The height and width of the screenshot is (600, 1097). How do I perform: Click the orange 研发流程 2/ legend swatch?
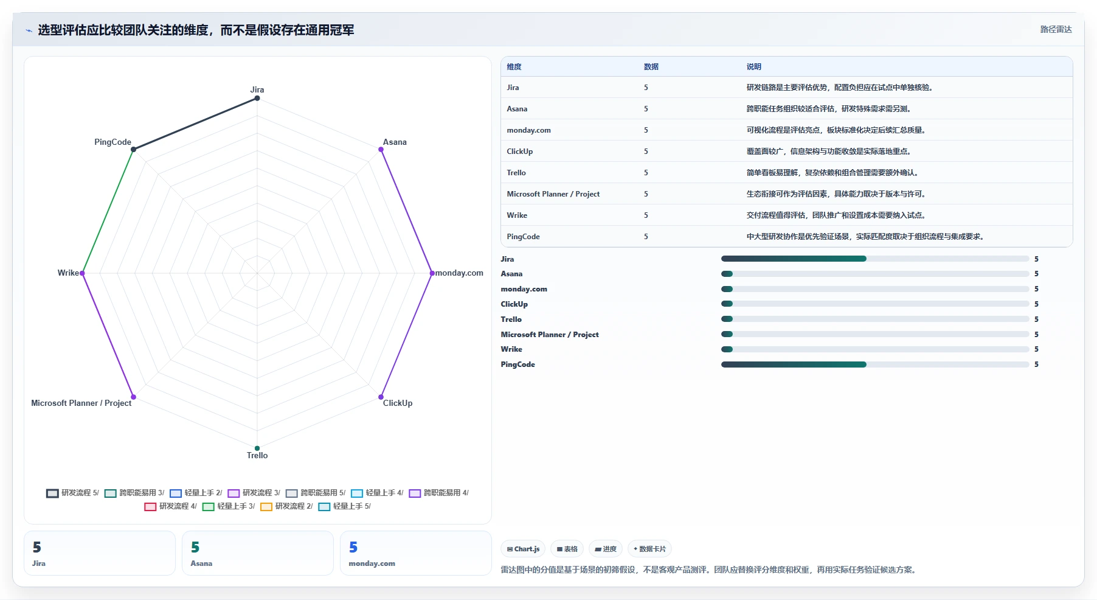click(266, 506)
